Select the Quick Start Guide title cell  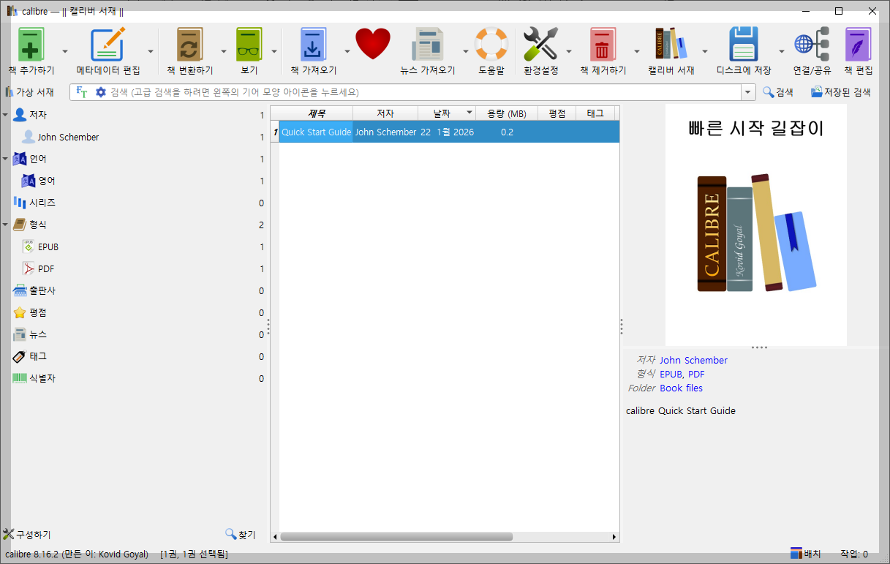pyautogui.click(x=316, y=132)
